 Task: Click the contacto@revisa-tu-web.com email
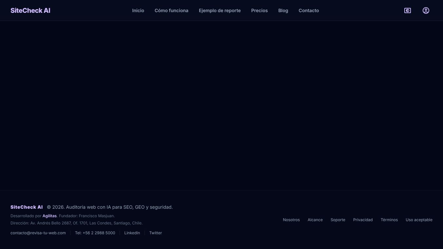coord(38,233)
